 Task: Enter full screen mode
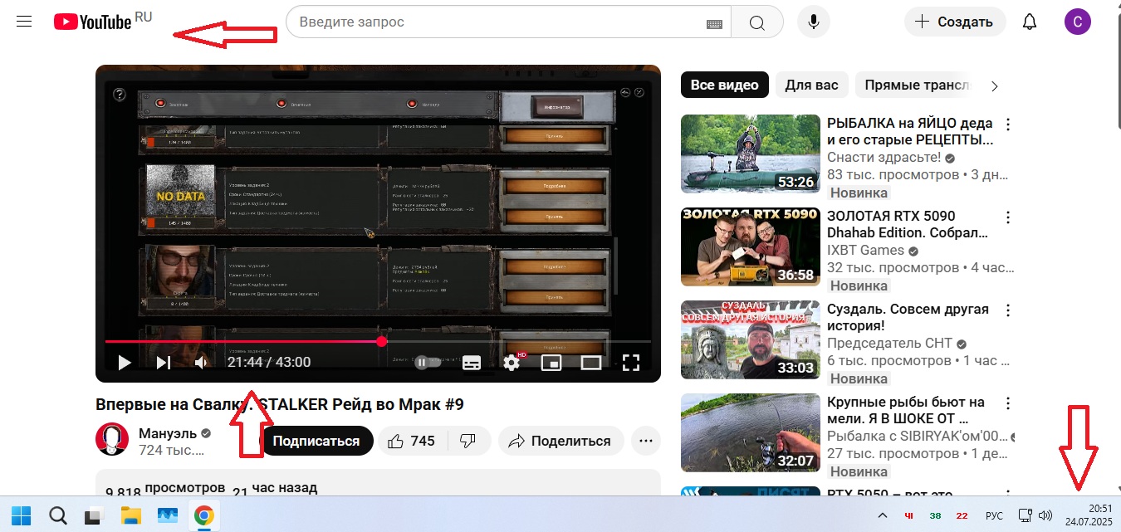631,362
